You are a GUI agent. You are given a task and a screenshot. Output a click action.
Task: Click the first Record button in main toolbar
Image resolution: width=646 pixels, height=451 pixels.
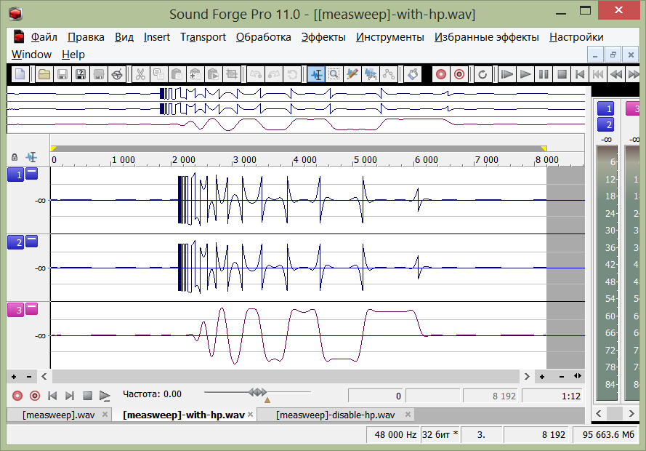tap(441, 75)
